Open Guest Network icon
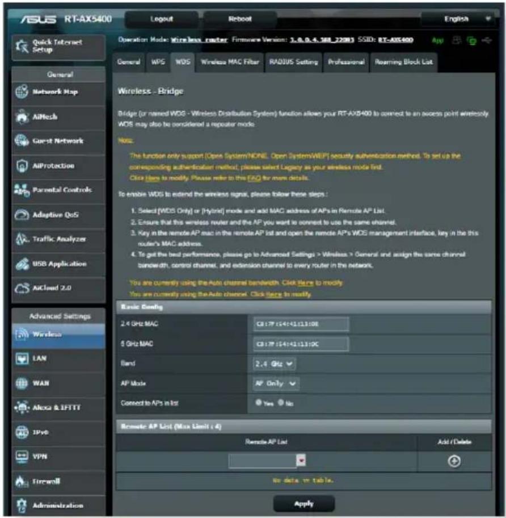Viewport: 506px width, 518px height. pyautogui.click(x=22, y=141)
